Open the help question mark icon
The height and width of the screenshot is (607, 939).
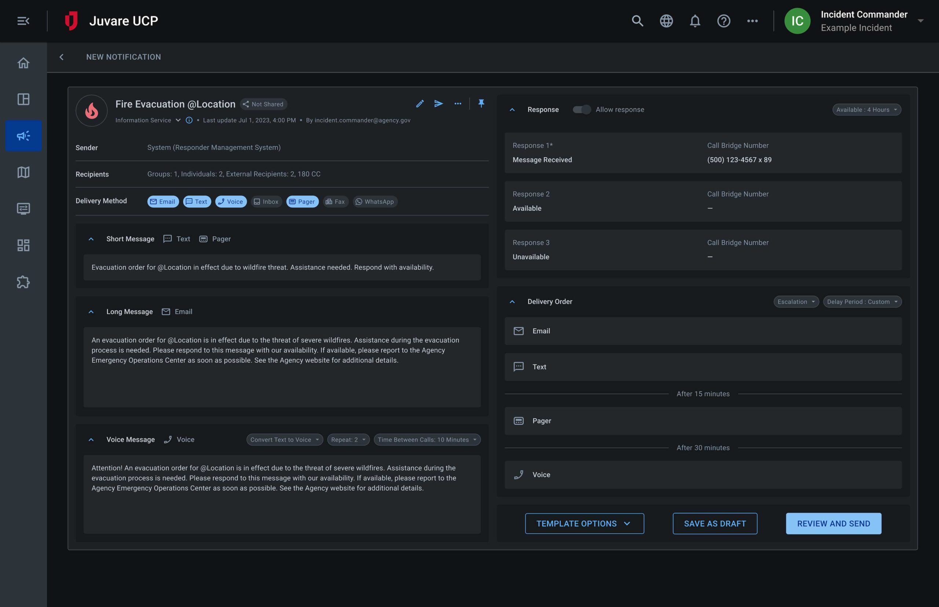[x=724, y=21]
